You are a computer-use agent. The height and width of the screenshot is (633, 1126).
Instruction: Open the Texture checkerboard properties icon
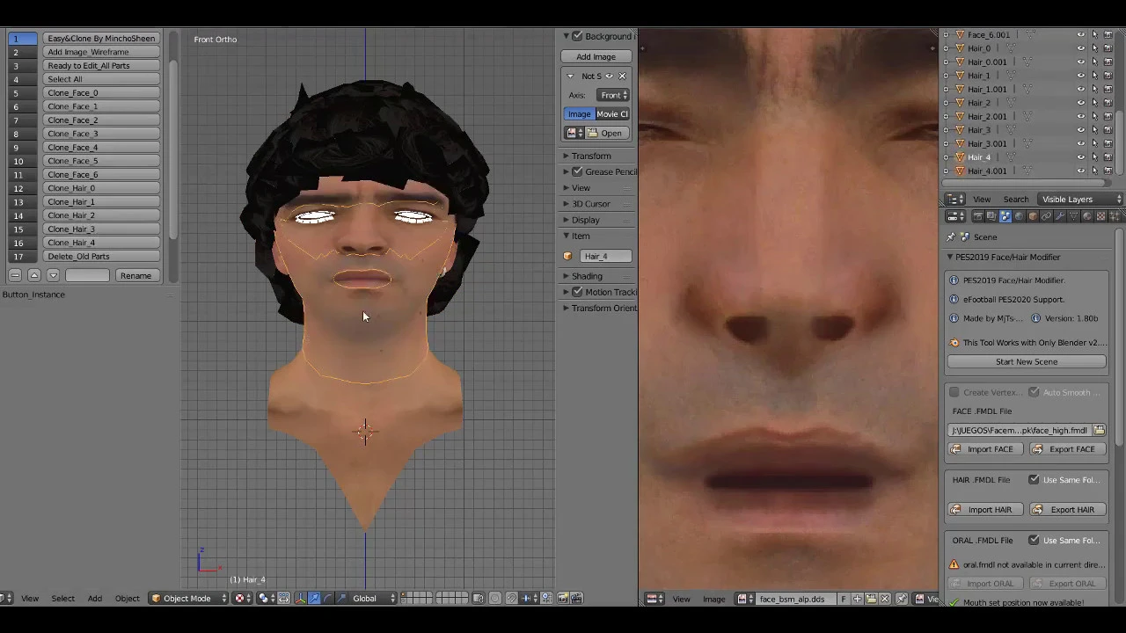point(1100,216)
